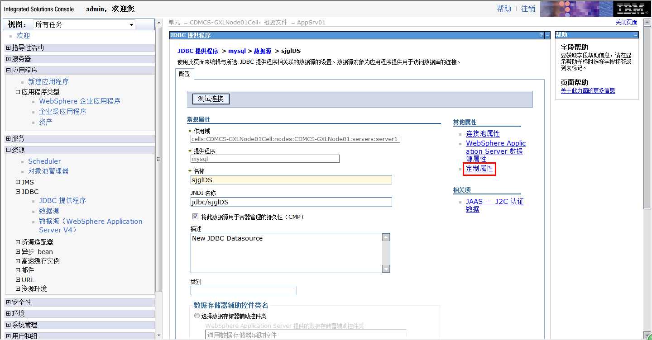Open the 视图 dropdown showing 所有任务
Viewport: 652px width, 340px height.
pos(85,24)
